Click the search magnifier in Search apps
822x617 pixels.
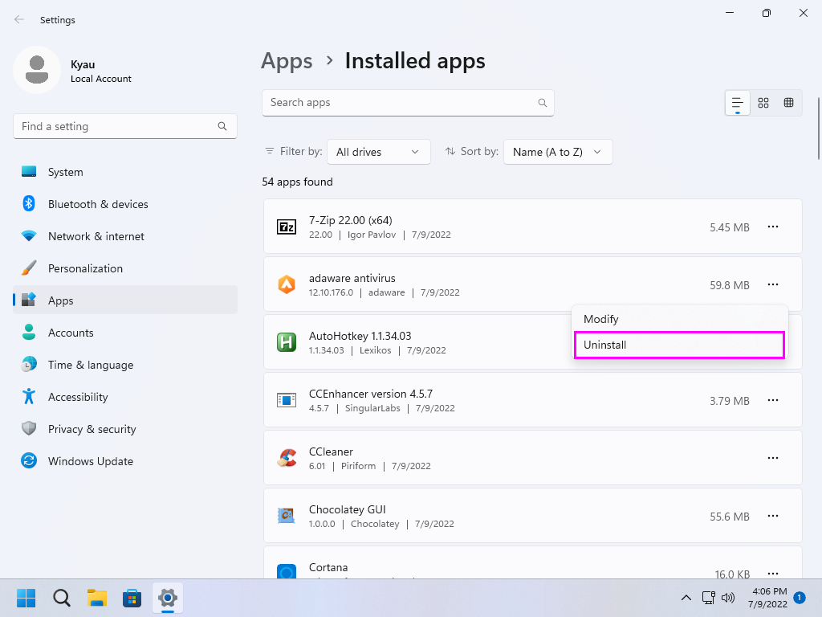coord(543,103)
